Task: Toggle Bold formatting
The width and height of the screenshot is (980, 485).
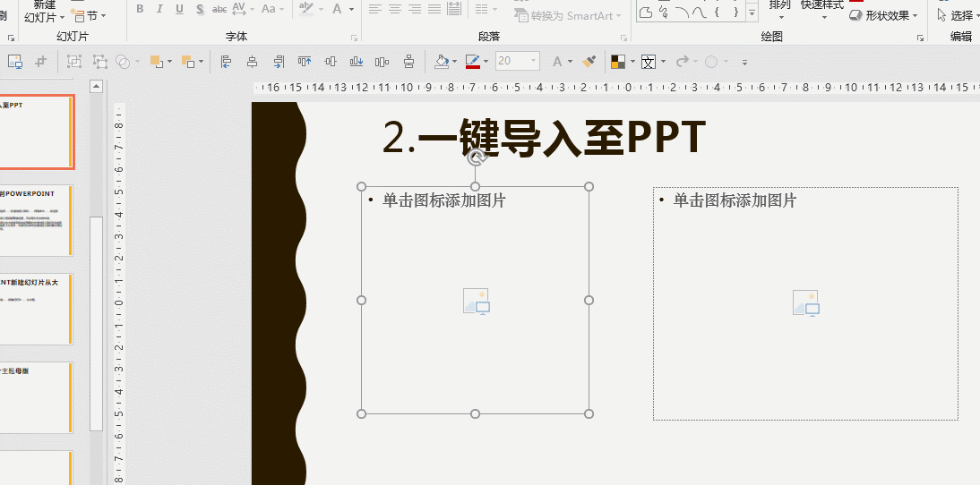Action: pyautogui.click(x=140, y=9)
